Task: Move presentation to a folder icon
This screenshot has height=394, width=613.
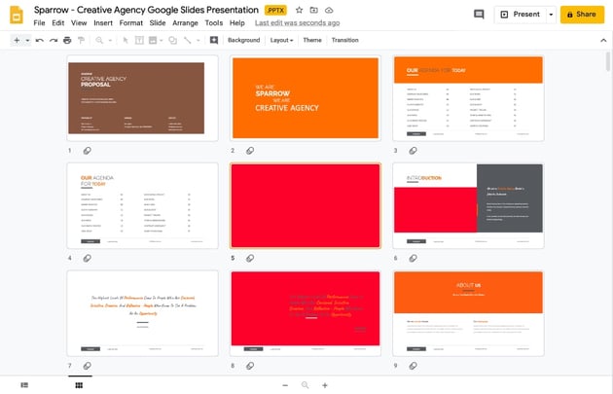Action: coord(314,10)
